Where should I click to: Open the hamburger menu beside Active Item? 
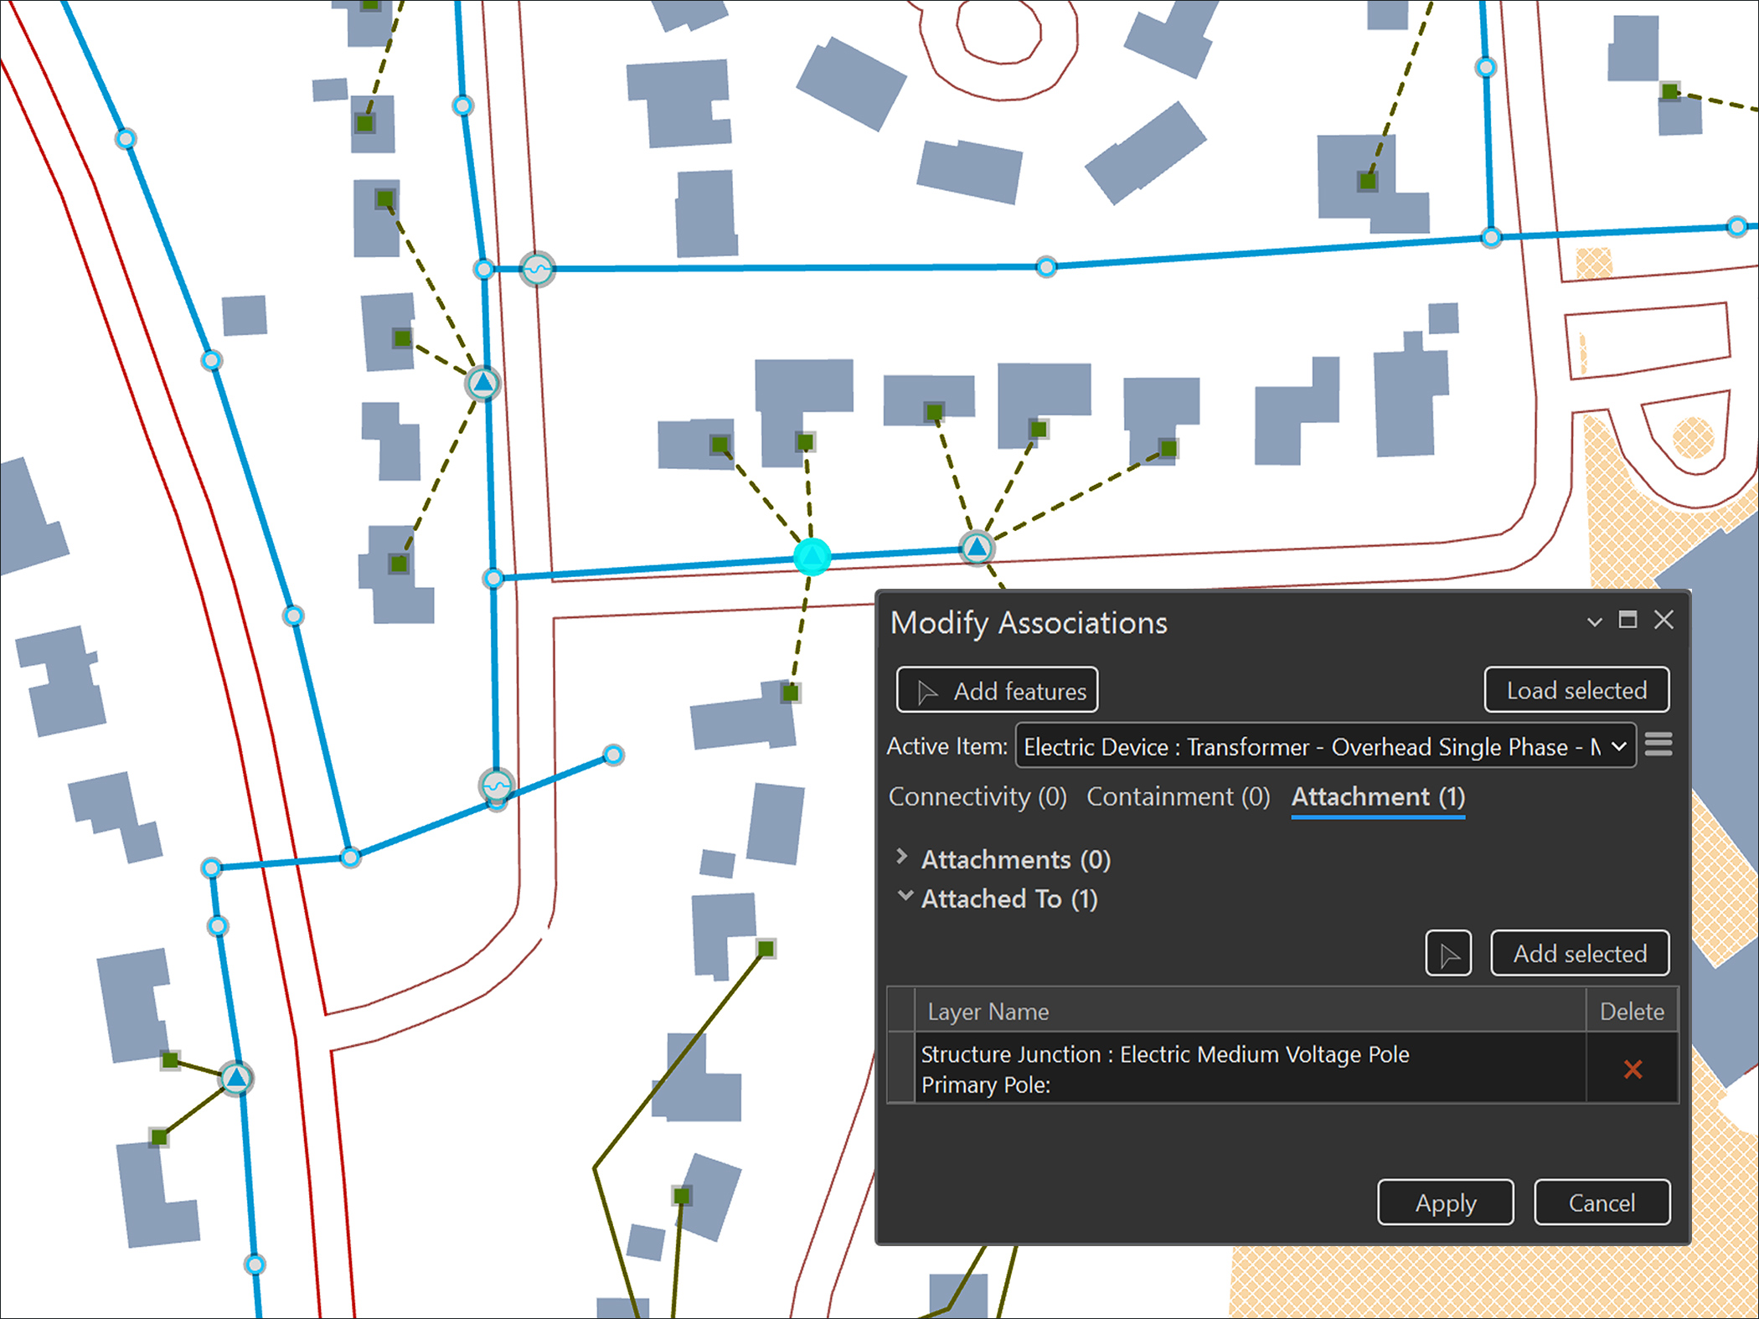[1658, 745]
